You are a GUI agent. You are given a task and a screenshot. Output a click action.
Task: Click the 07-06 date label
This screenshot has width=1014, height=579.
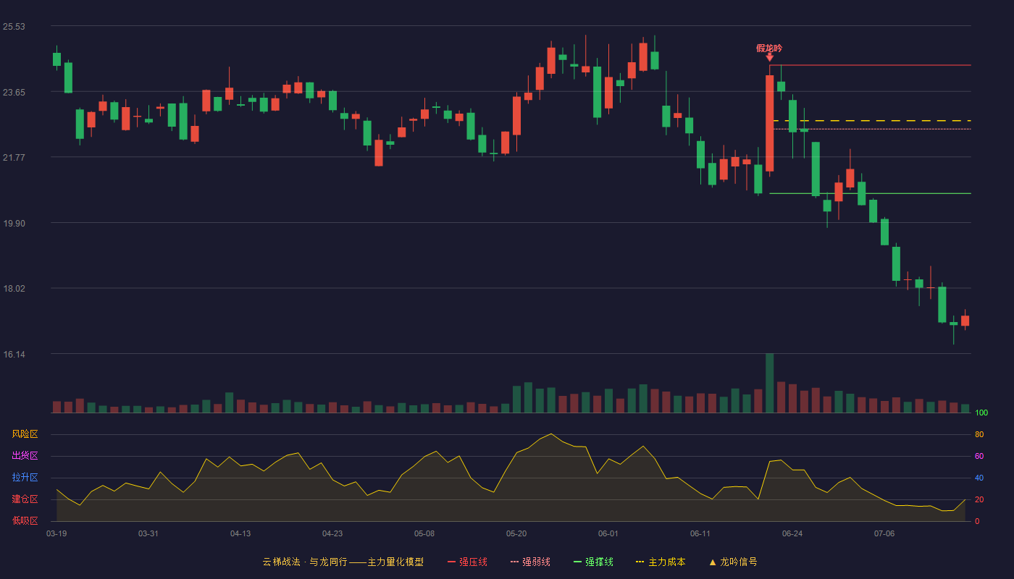(884, 533)
